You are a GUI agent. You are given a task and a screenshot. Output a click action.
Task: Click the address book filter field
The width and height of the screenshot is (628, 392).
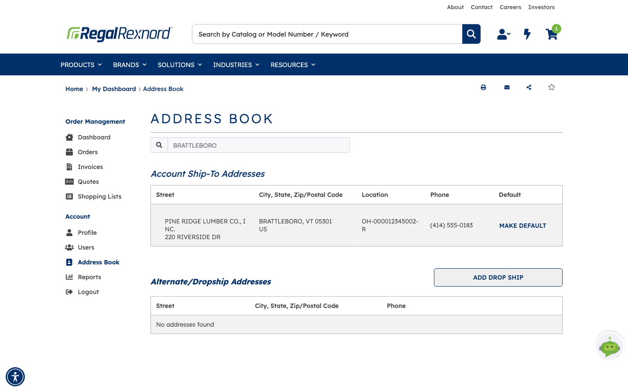tap(259, 145)
